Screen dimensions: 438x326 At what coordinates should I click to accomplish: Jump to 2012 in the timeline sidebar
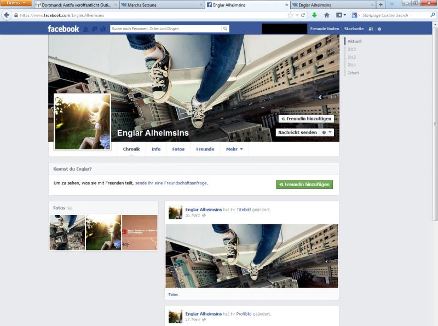click(x=351, y=57)
